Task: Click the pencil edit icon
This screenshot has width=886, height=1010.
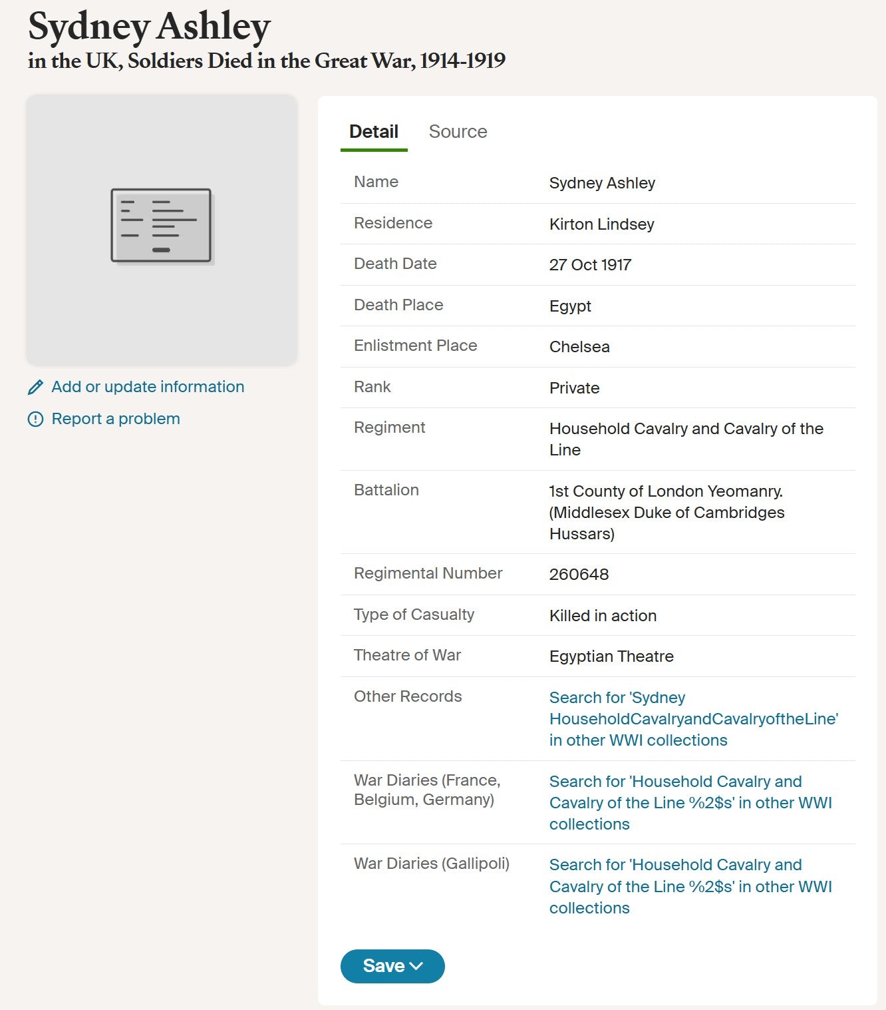Action: click(35, 387)
